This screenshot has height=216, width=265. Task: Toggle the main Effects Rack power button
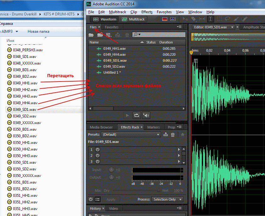coord(91,199)
